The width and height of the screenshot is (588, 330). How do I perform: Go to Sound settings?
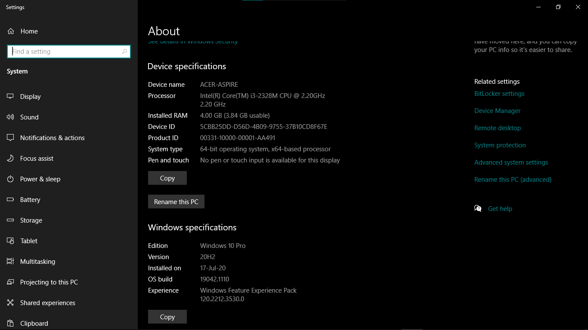pos(69,117)
